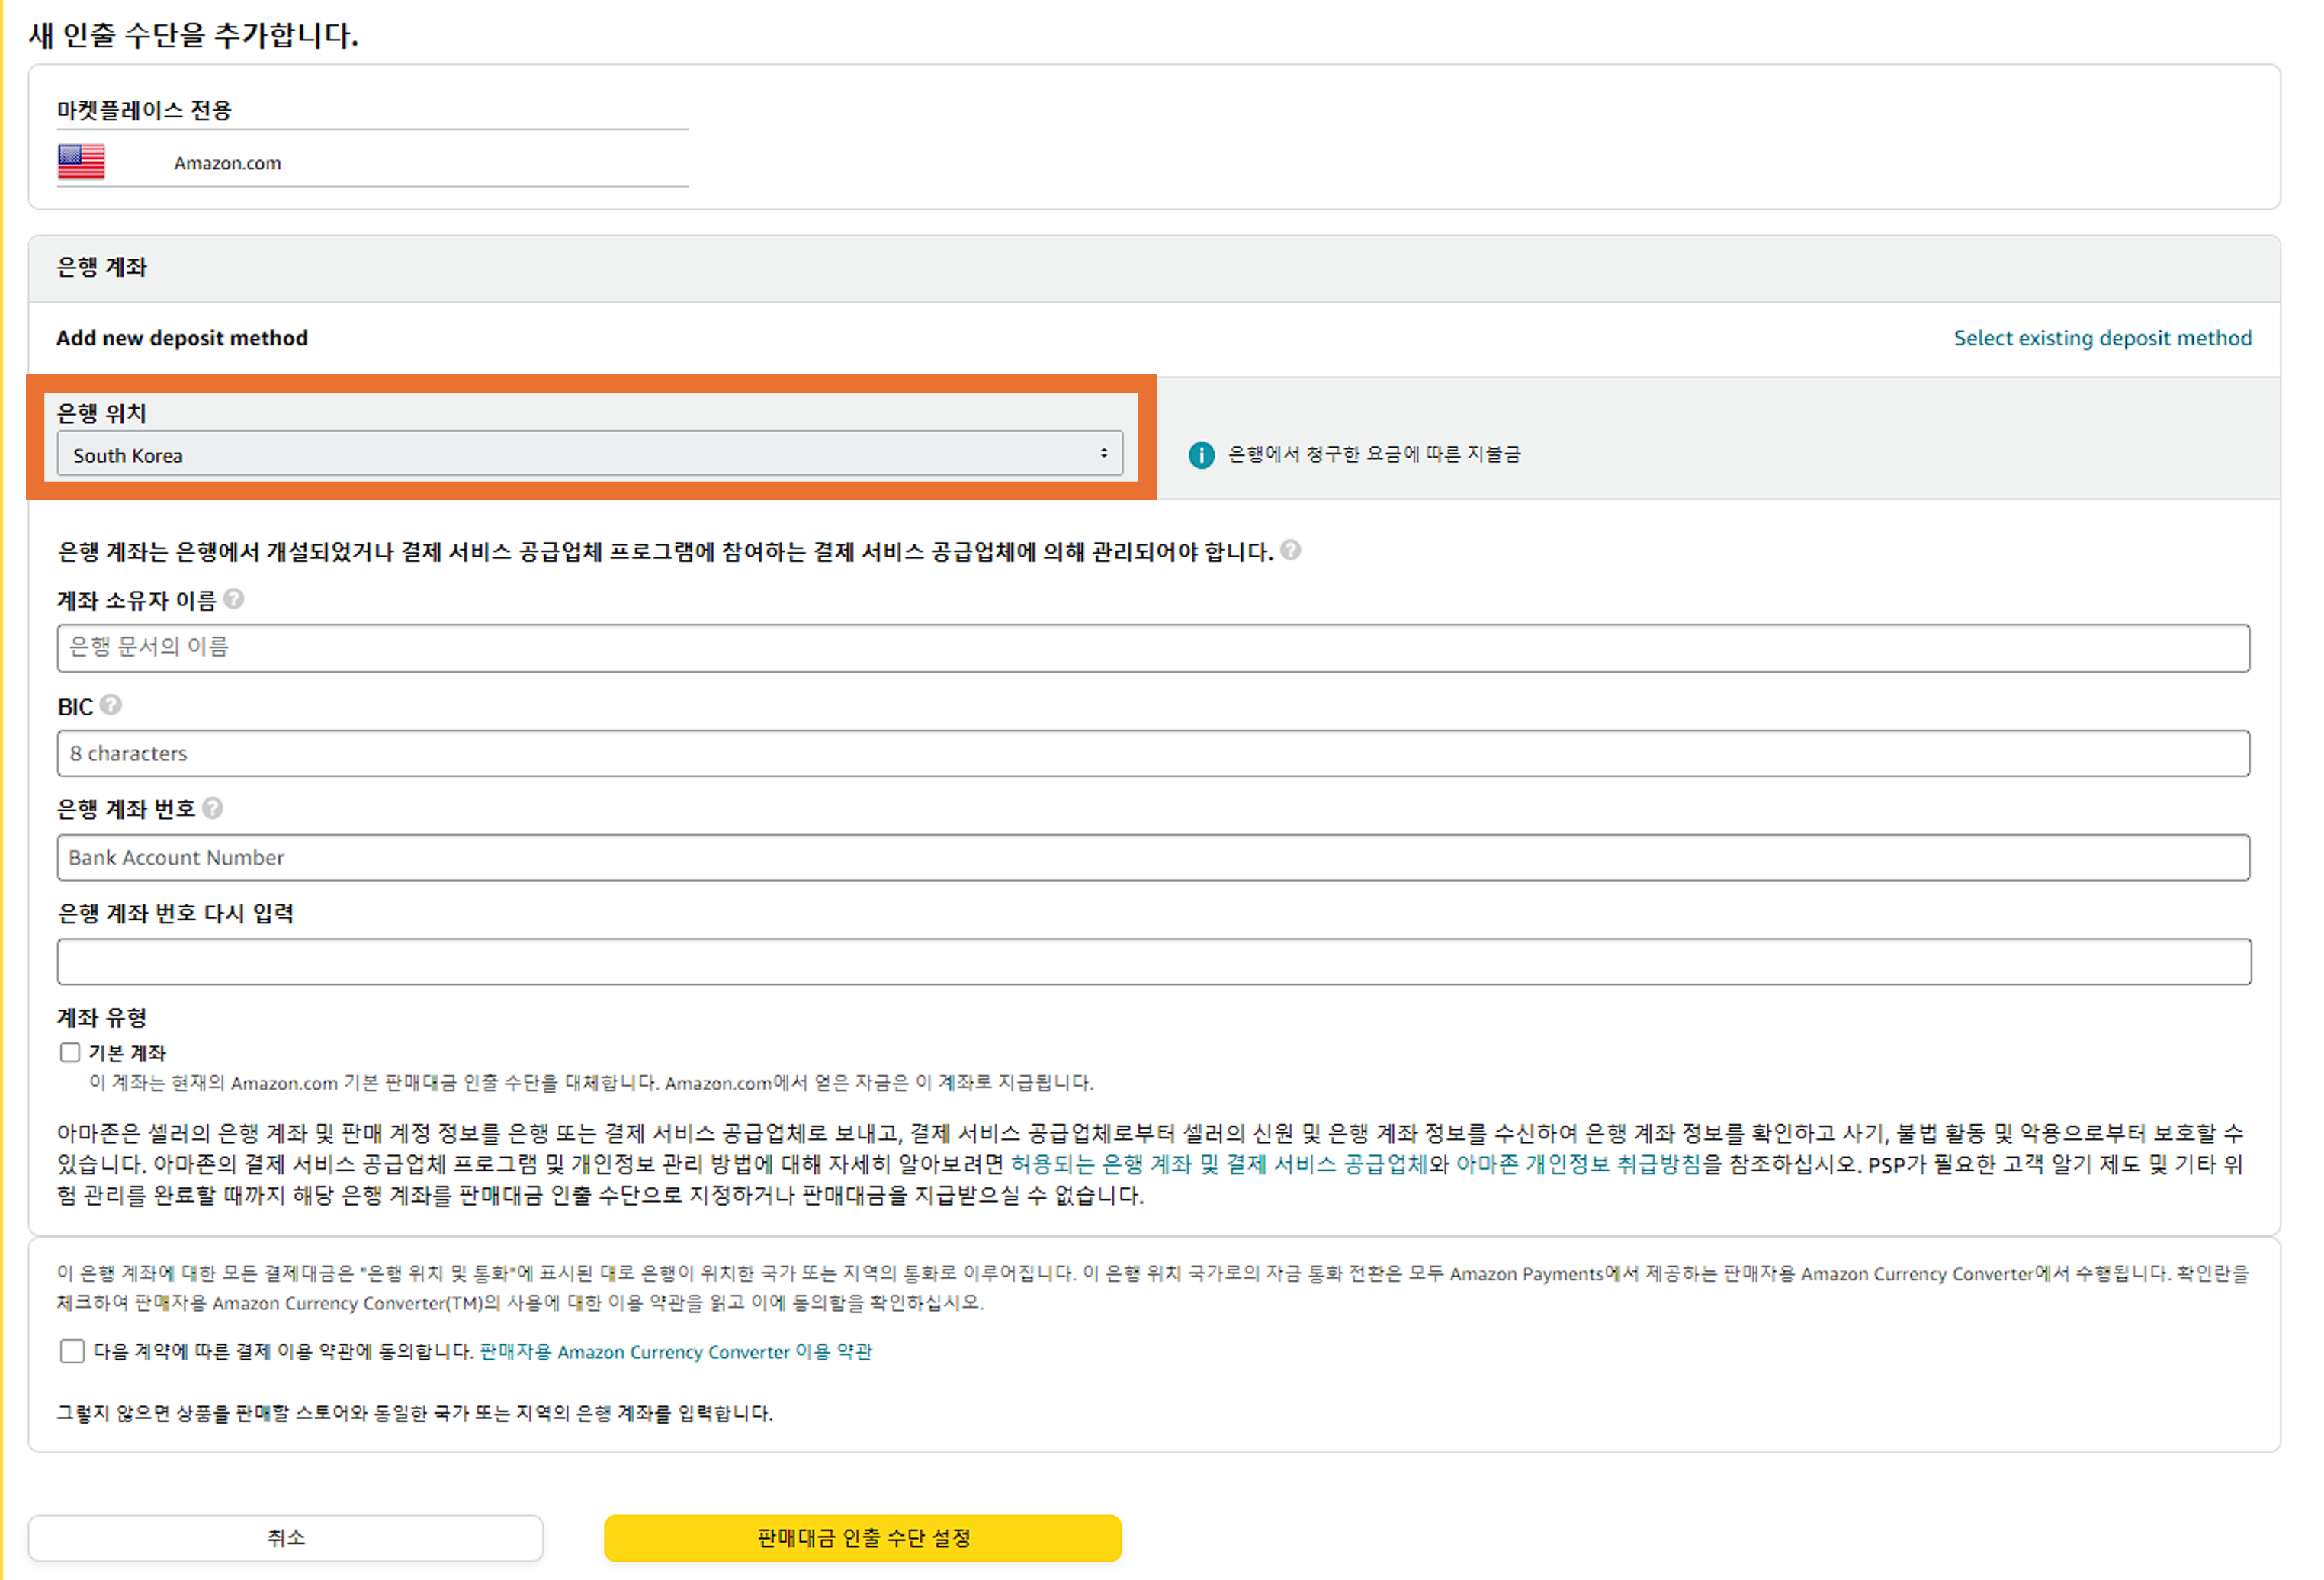
Task: Click the Add new deposit method heading
Action: 182,338
